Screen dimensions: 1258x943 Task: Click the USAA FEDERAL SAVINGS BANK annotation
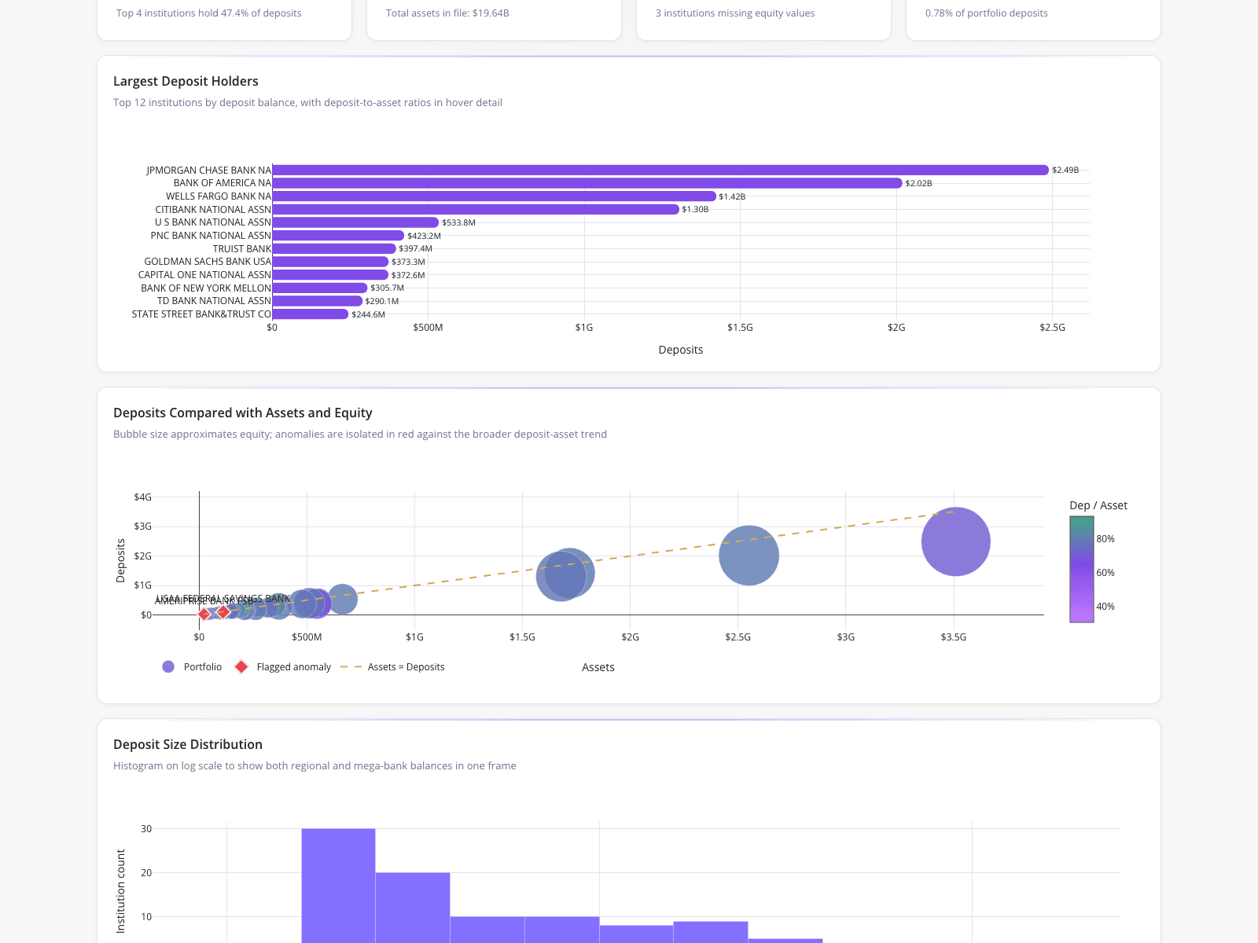223,598
